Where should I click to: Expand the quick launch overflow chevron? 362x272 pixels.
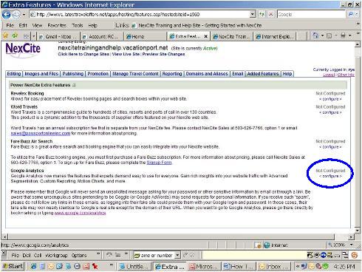pyautogui.click(x=111, y=265)
